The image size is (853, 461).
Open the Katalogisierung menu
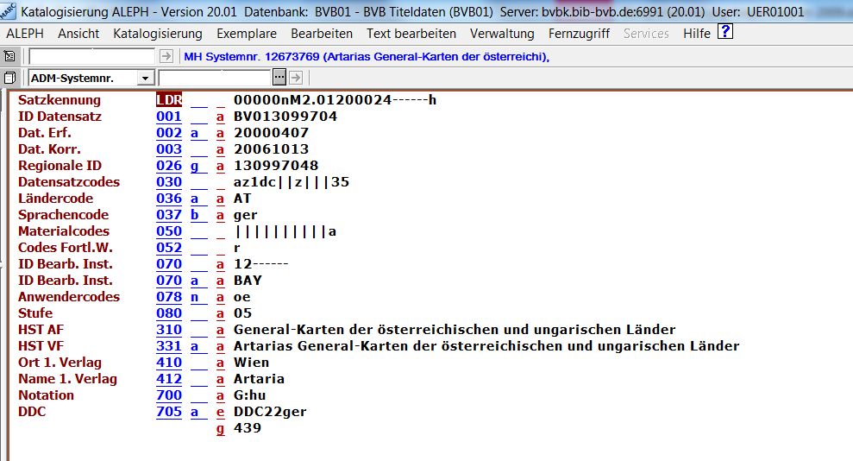coord(157,34)
